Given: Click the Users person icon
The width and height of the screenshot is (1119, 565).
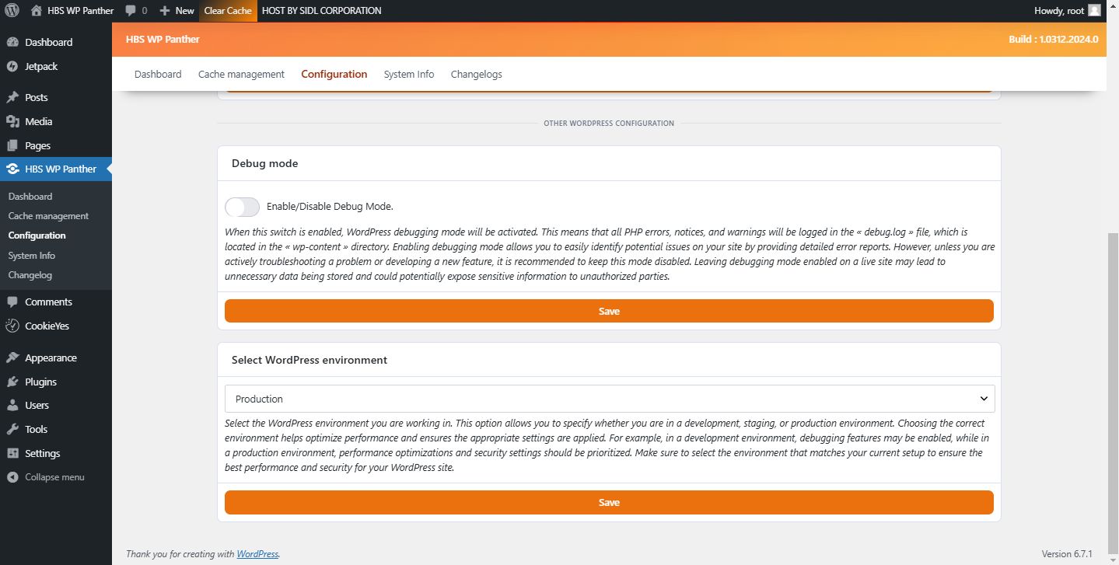Looking at the screenshot, I should click(x=12, y=405).
